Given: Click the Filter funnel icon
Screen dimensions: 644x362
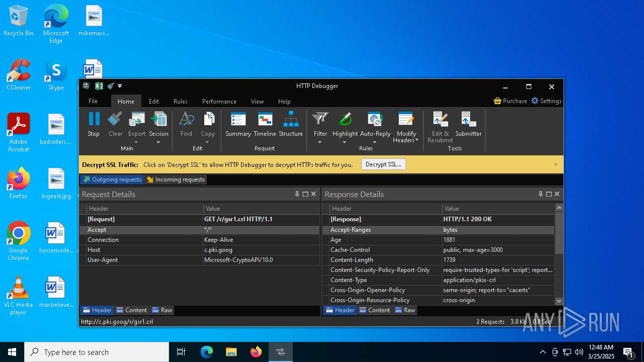Looking at the screenshot, I should (320, 119).
